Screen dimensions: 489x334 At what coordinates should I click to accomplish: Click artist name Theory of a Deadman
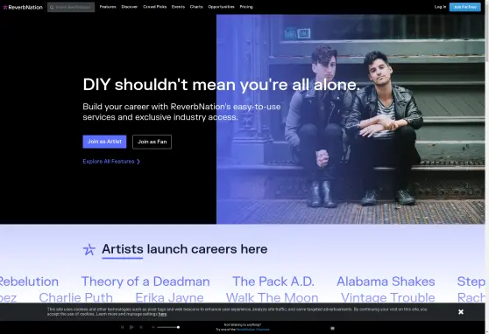click(x=145, y=282)
